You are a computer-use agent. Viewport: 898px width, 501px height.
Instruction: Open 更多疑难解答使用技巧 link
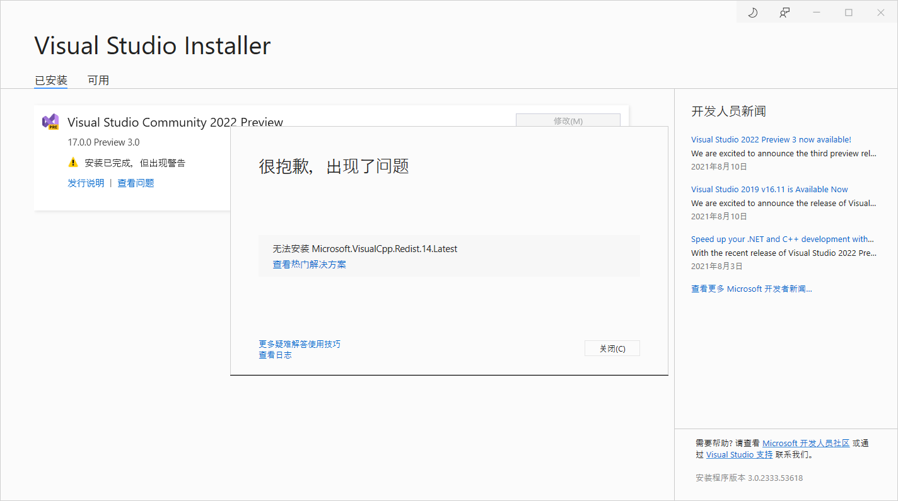click(300, 344)
